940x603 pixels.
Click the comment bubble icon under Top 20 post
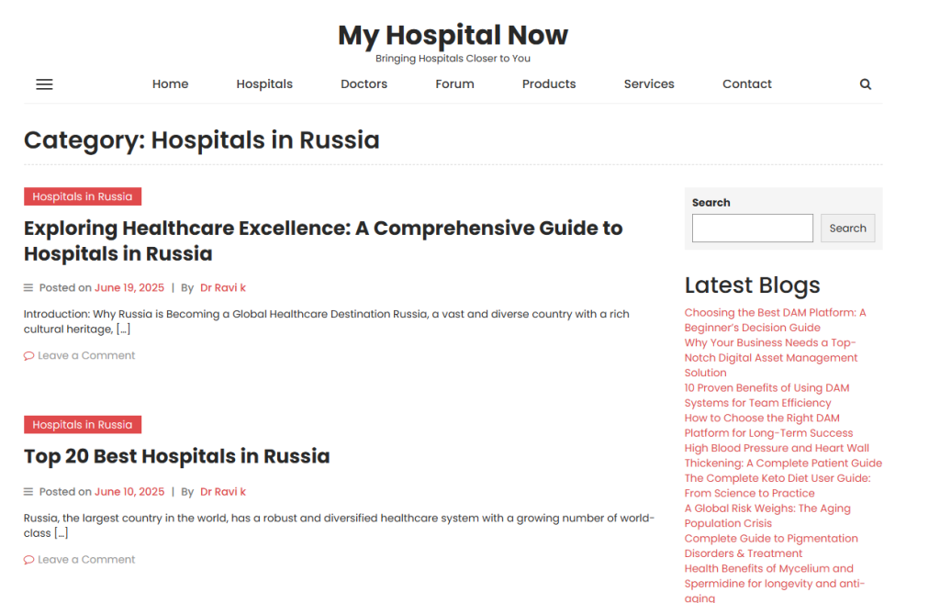[x=28, y=560]
